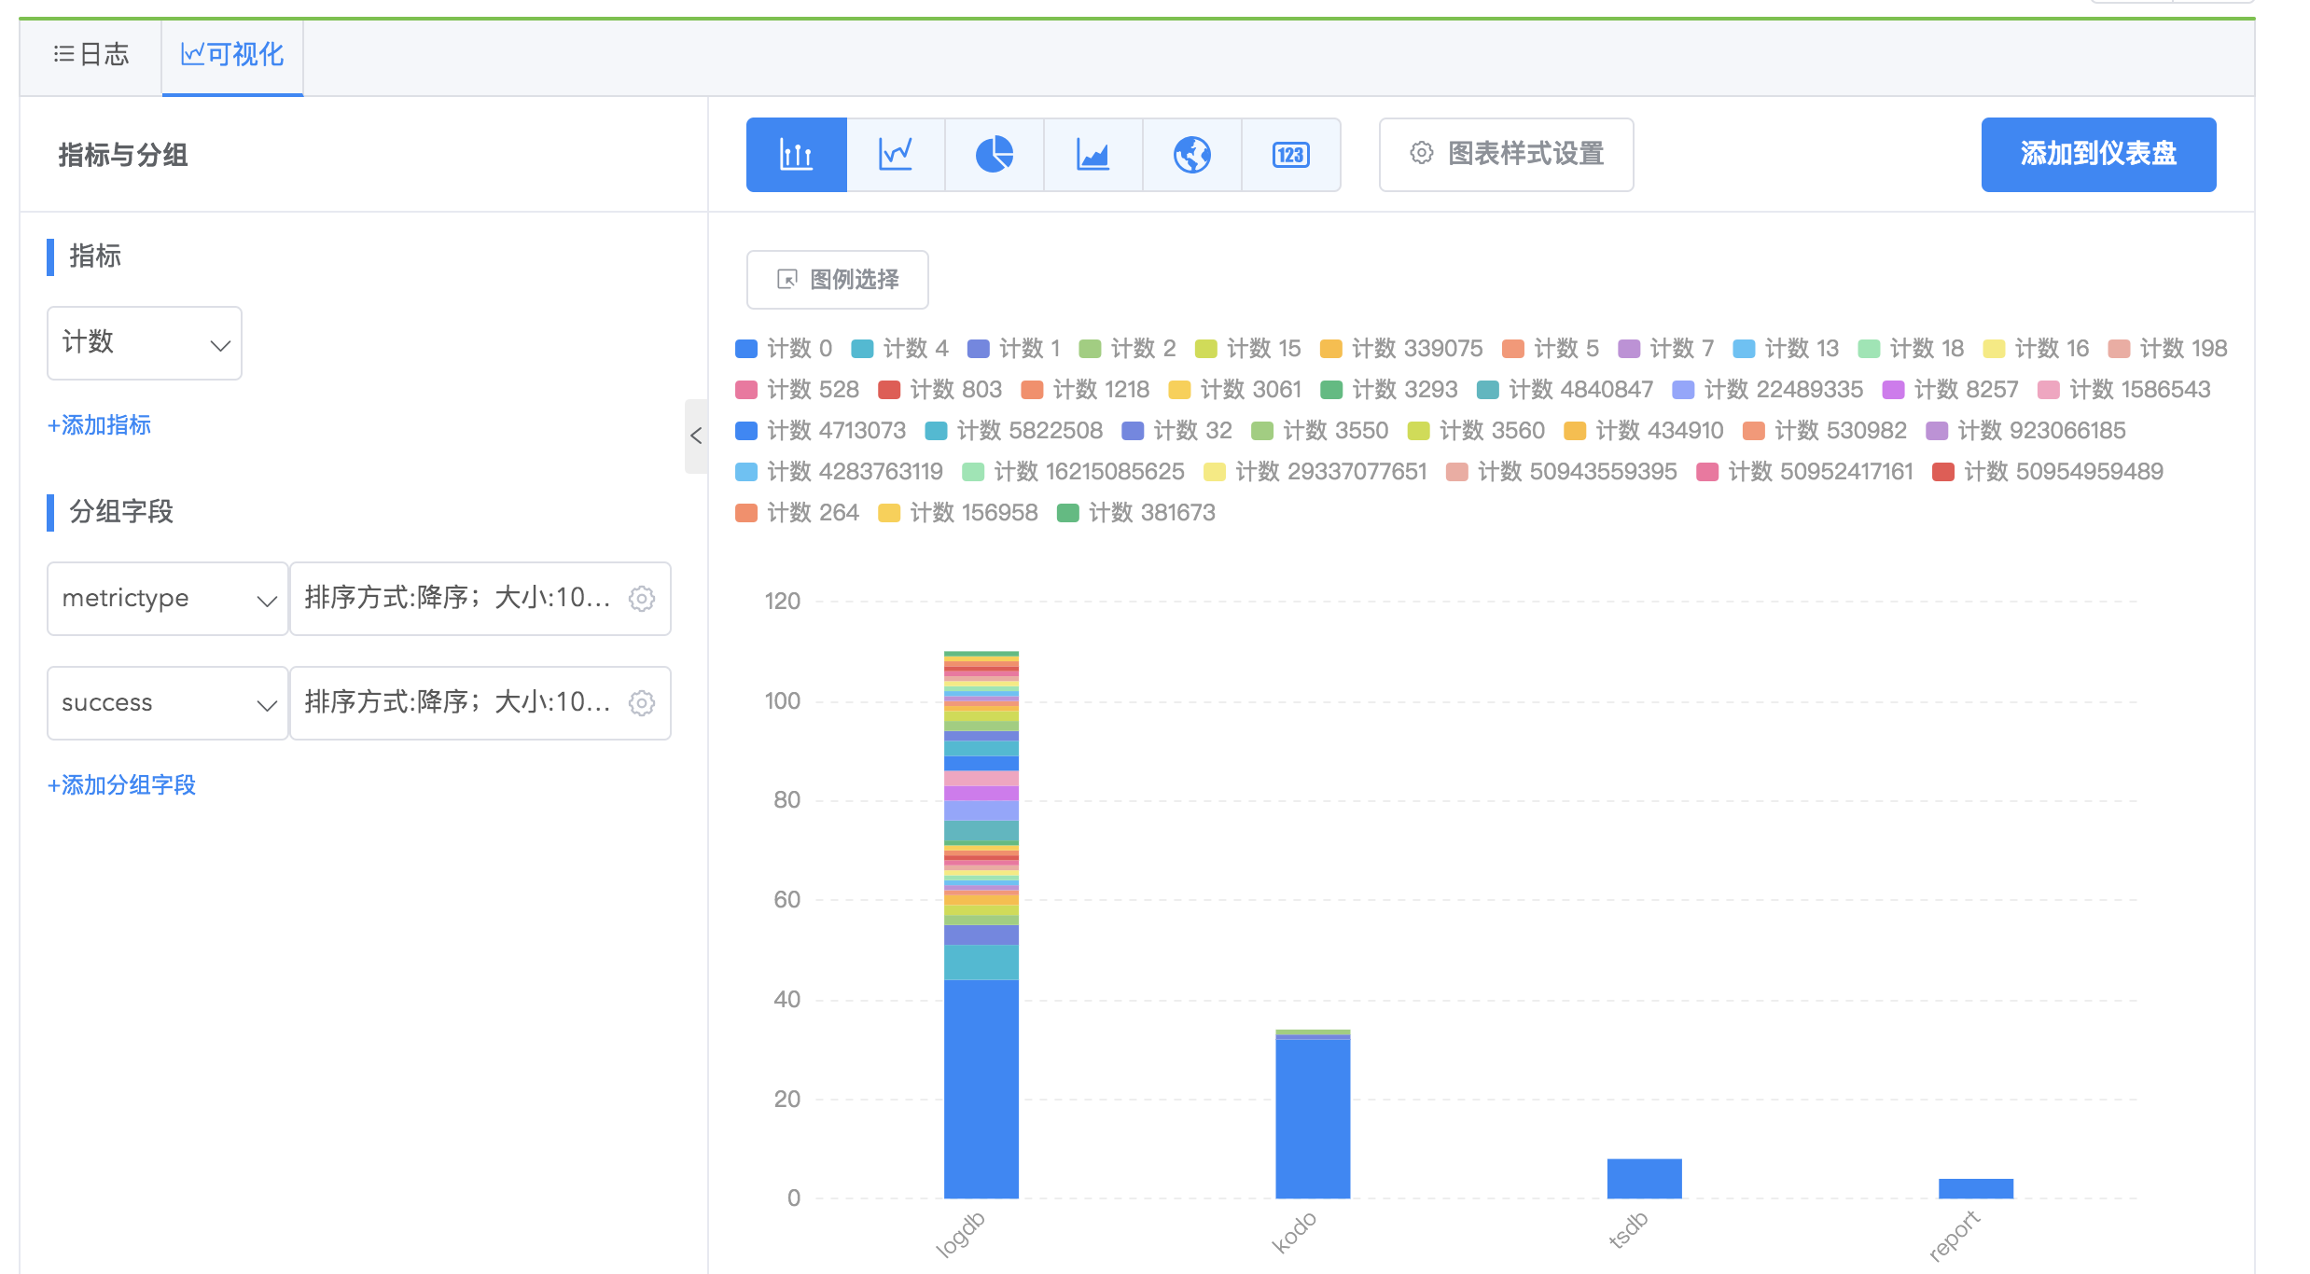Toggle legend item 计数 3061
Viewport: 2310px width, 1274px height.
coord(1235,390)
